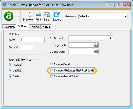Check the Include Grand Totals box
This screenshot has width=133, height=109.
point(51,76)
